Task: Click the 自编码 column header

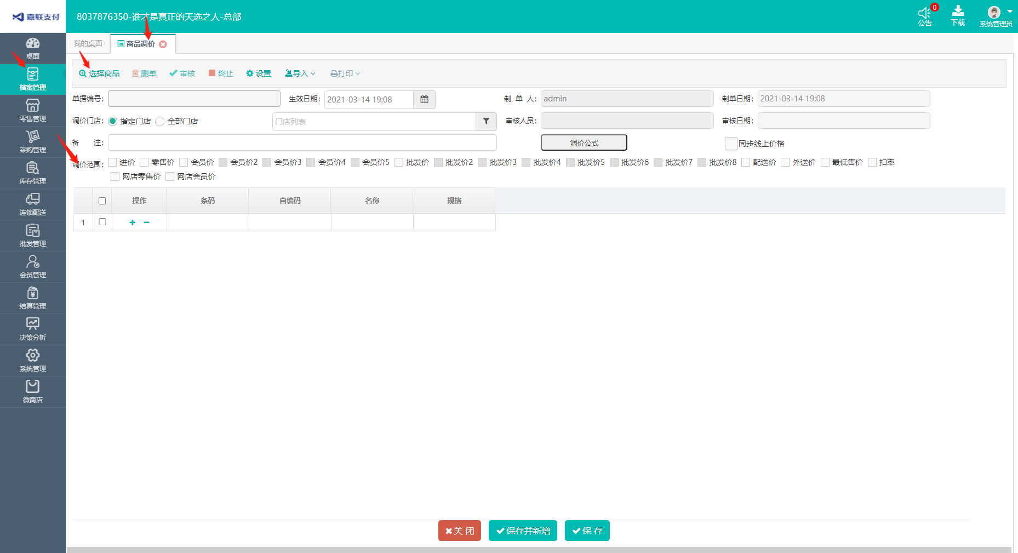Action: [x=290, y=201]
